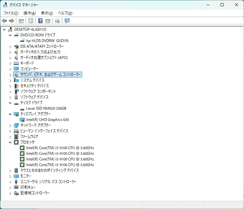Select the 記憶域コントローラー label
This screenshot has height=209, width=244.
point(35,193)
